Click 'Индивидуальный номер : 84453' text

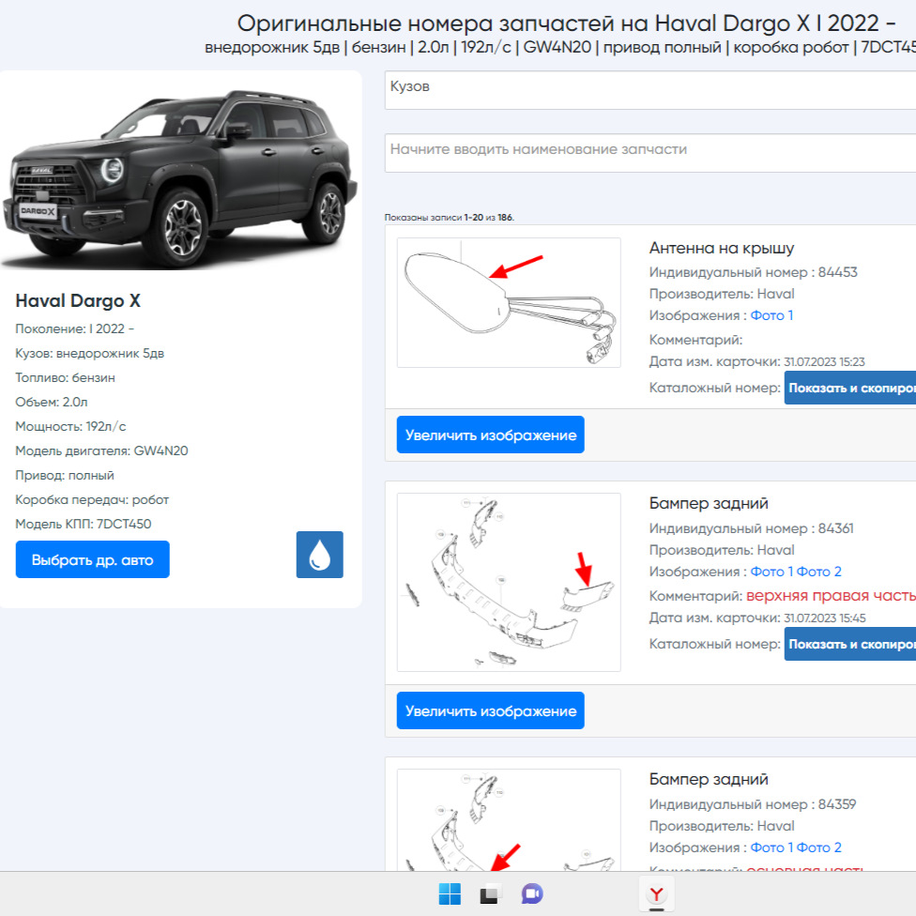coord(753,272)
